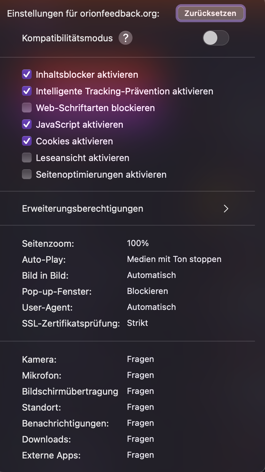Select the User-Agent Automatisch dropdown
The image size is (265, 472).
tap(152, 307)
